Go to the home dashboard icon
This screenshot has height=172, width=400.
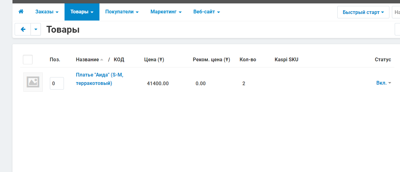point(21,12)
